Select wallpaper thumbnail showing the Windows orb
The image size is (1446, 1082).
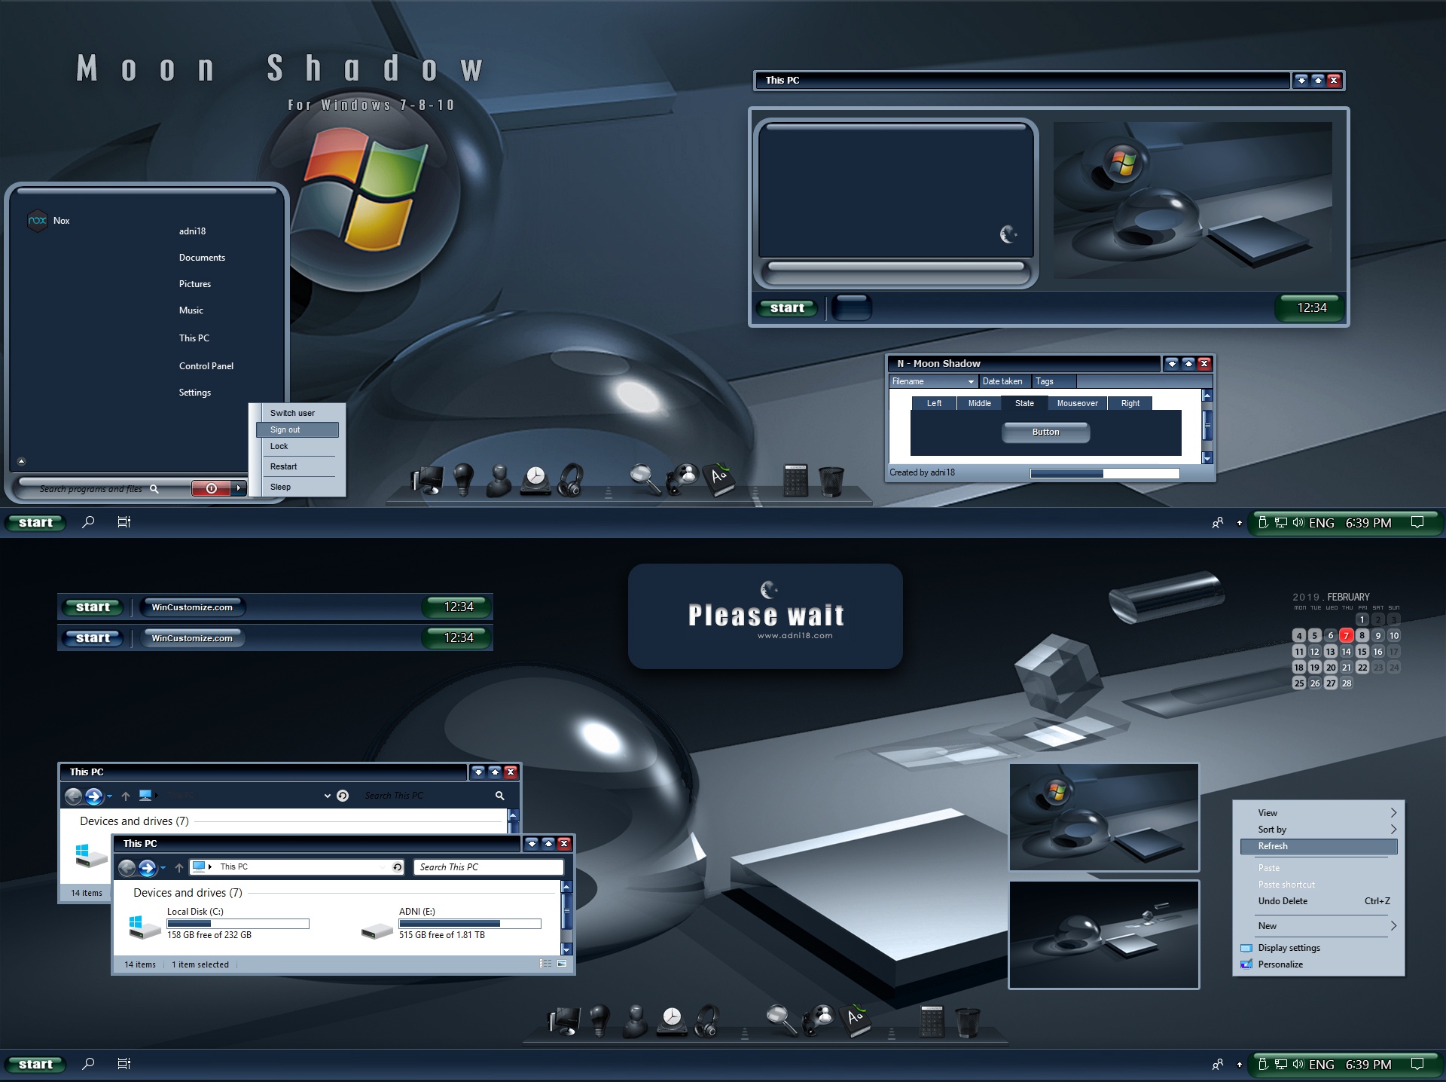1103,818
